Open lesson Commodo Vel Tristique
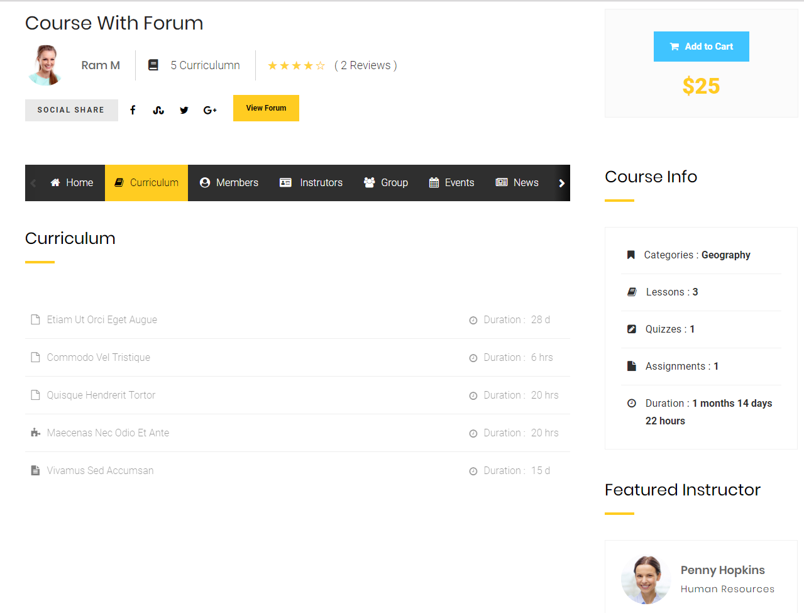 pyautogui.click(x=99, y=357)
